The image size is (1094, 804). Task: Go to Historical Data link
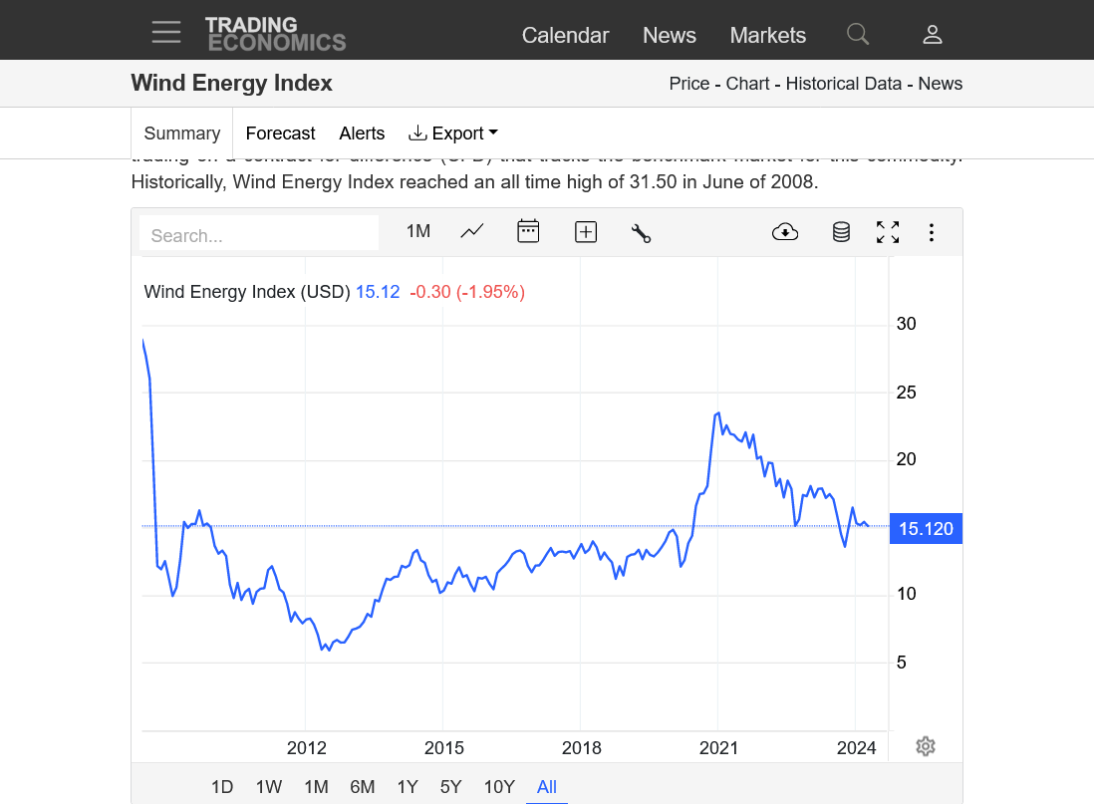tap(843, 84)
